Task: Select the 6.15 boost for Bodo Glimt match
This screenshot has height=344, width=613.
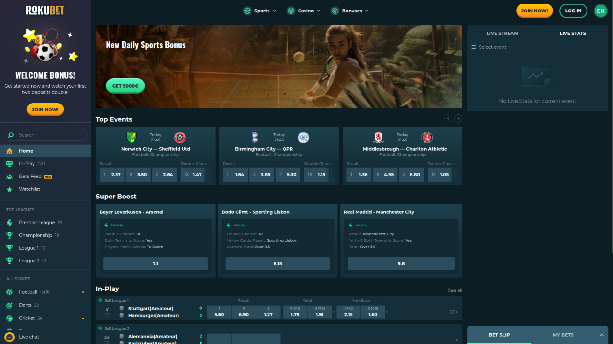Action: point(277,264)
